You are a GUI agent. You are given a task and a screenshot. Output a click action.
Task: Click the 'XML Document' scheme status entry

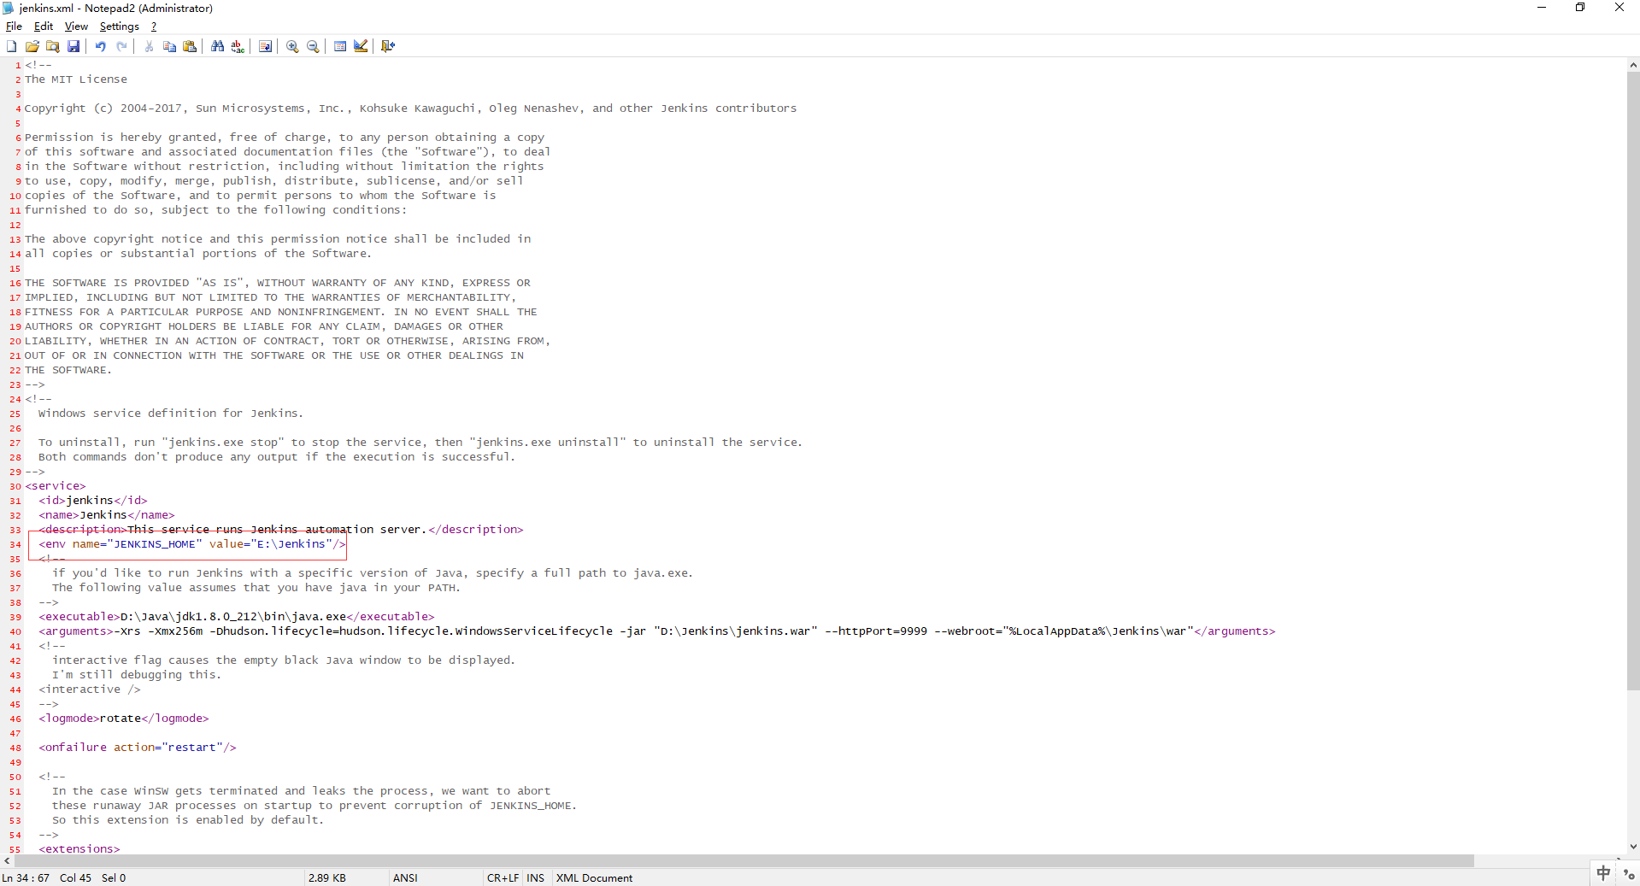tap(594, 878)
